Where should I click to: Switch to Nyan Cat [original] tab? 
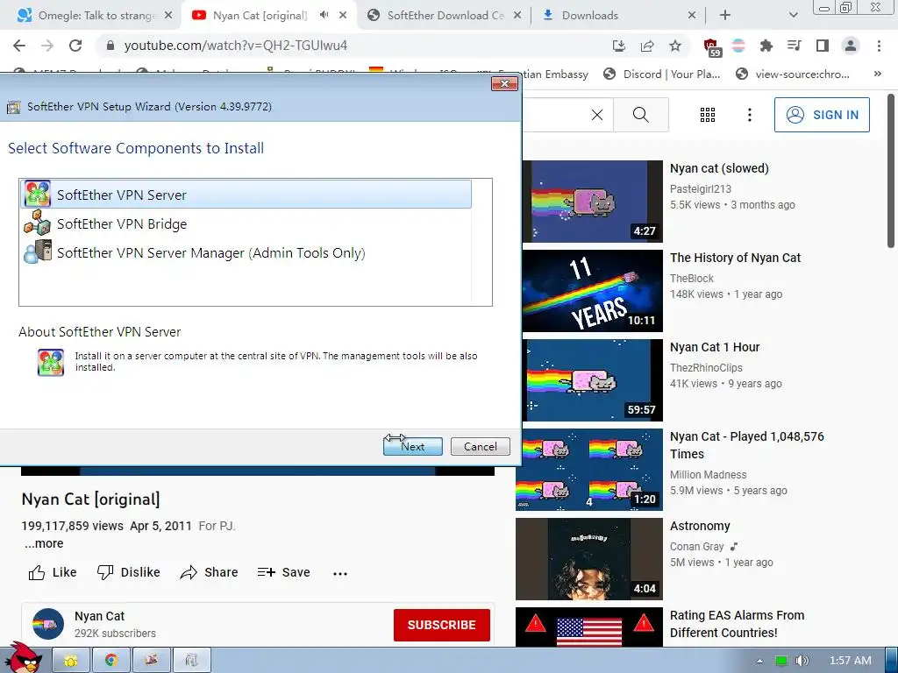[x=259, y=16]
